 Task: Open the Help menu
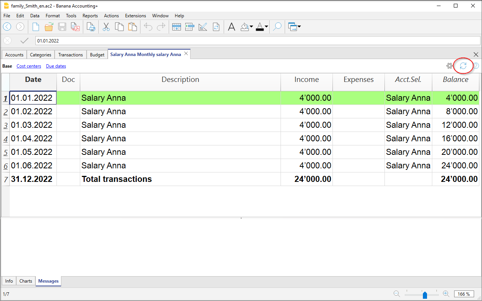point(180,16)
